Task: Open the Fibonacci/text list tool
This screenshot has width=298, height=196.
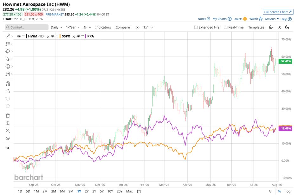Action: click(x=8, y=44)
